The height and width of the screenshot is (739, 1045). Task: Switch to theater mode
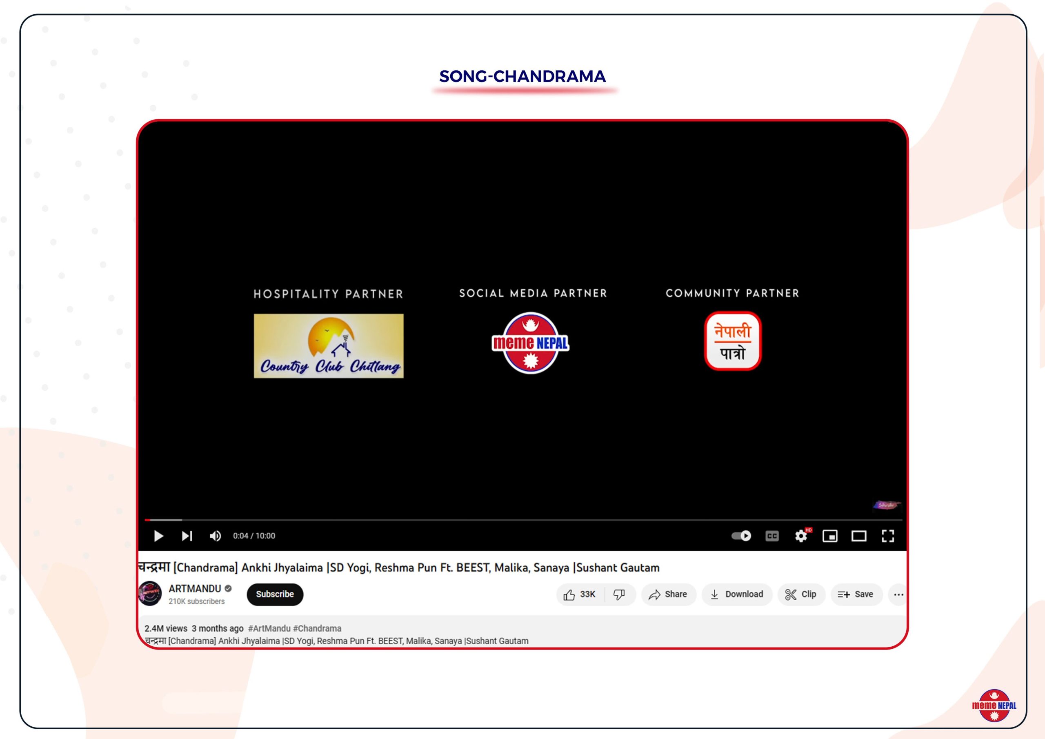coord(859,536)
